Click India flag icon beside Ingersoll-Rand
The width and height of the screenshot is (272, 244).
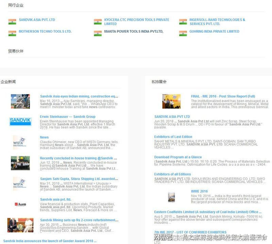pos(183,21)
